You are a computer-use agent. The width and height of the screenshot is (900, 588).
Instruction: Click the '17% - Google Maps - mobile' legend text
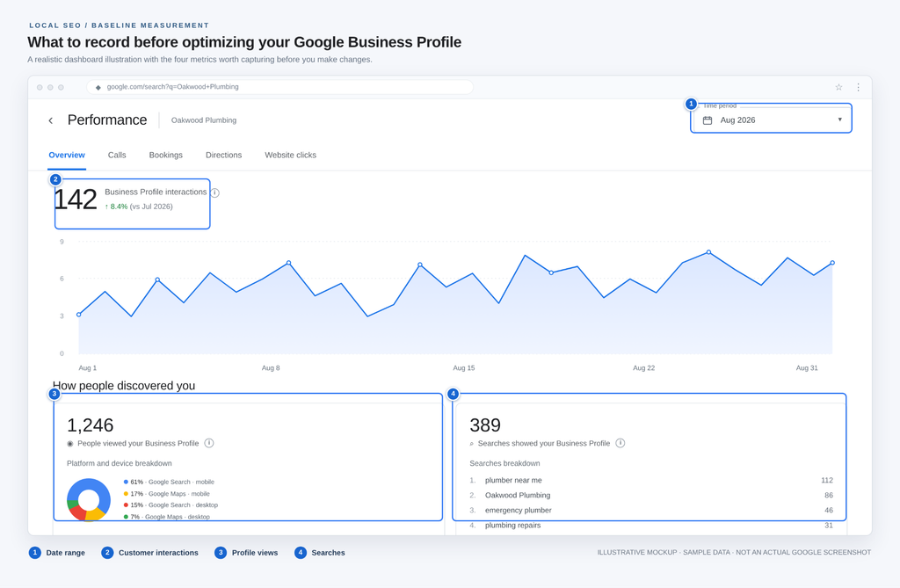170,494
